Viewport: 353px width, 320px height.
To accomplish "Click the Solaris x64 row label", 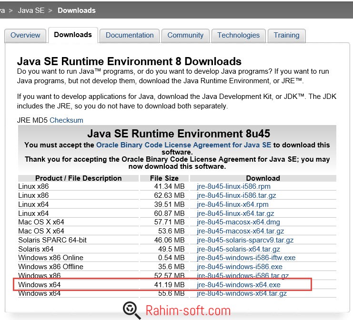I will [x=36, y=249].
